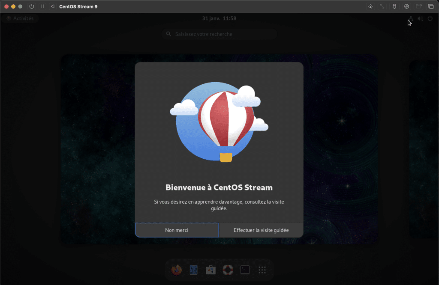Open the network status icon in top bar
439x285 pixels.
410,19
